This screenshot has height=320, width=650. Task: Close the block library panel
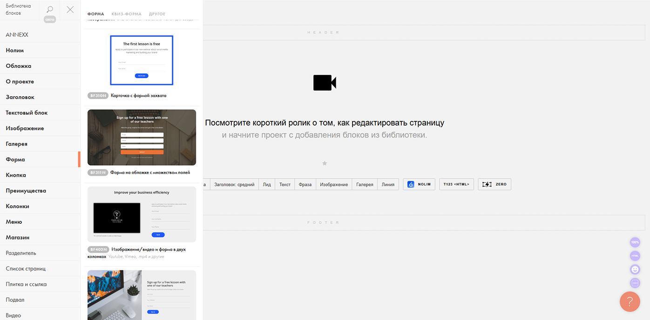[x=70, y=9]
